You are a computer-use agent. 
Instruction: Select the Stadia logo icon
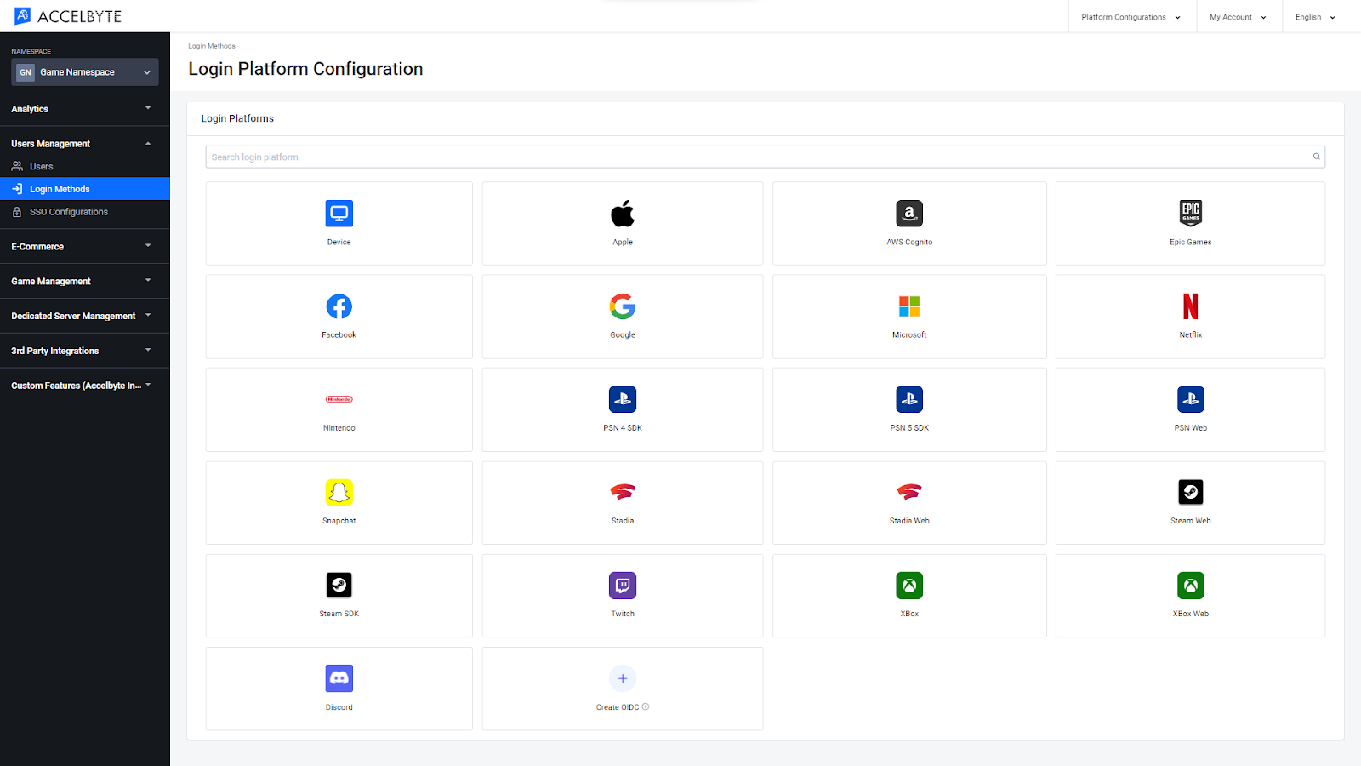[623, 492]
